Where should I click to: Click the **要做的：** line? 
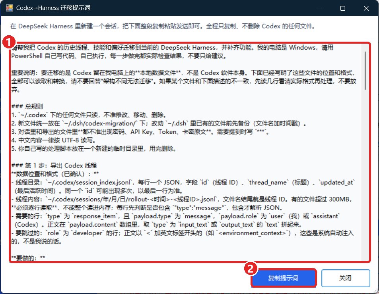pos(28,258)
